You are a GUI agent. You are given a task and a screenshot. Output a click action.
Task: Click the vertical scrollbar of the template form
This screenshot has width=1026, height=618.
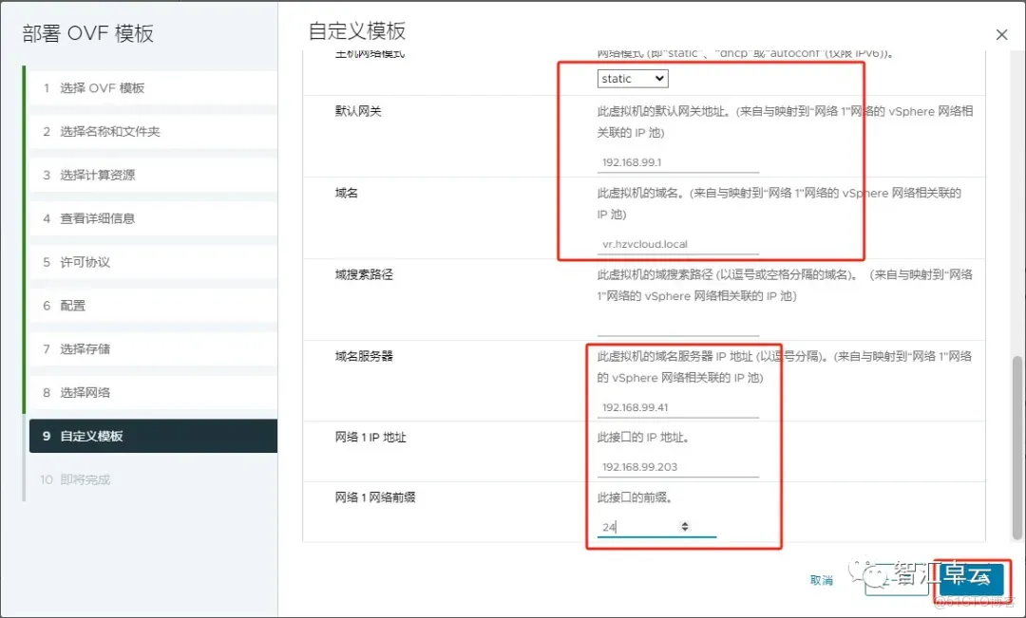(x=1016, y=447)
